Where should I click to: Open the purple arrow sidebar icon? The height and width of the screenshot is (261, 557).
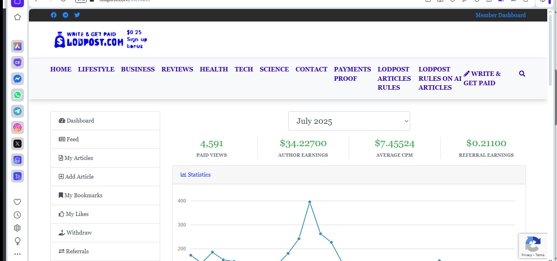click(x=17, y=176)
